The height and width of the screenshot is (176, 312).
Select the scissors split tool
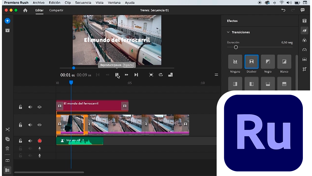tap(8, 129)
